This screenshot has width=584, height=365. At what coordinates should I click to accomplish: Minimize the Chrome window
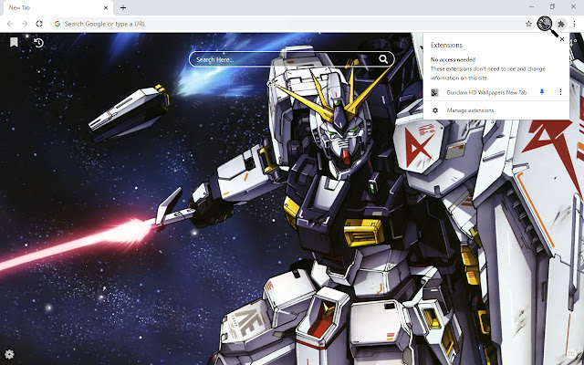coord(531,6)
